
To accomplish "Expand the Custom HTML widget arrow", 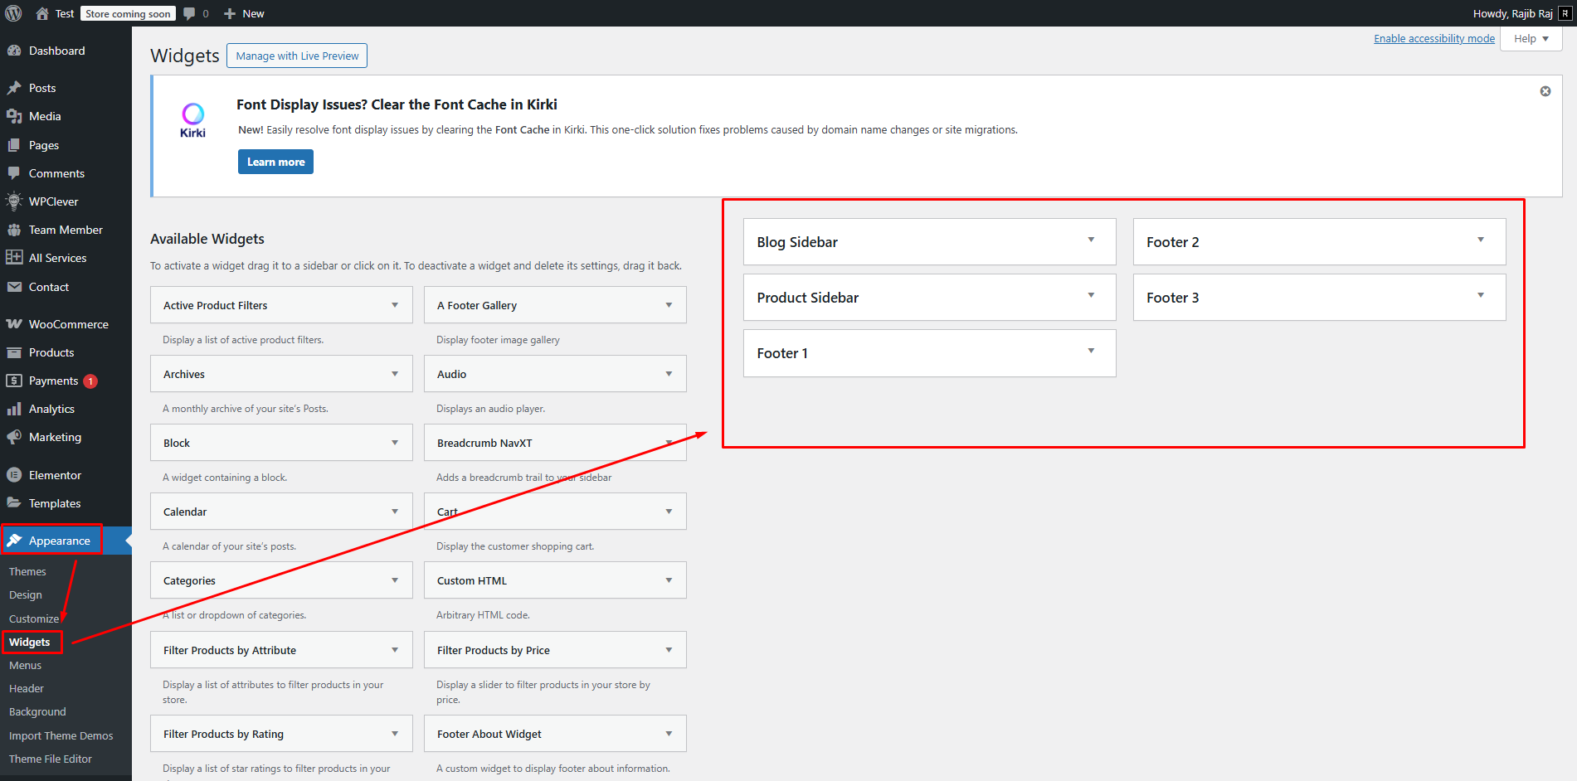I will (669, 580).
